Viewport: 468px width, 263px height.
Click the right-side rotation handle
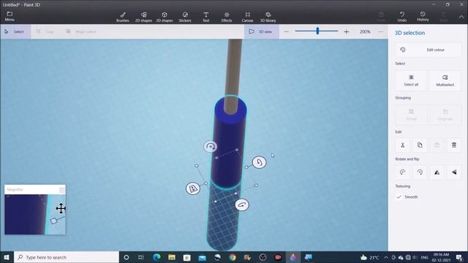tap(259, 162)
